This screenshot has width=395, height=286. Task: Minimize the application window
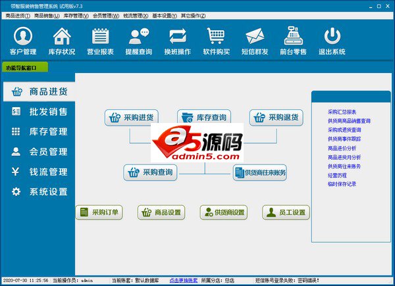point(371,7)
